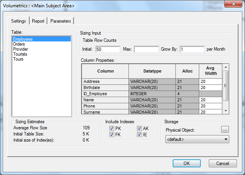Click the Birthdate column cell

coord(105,87)
